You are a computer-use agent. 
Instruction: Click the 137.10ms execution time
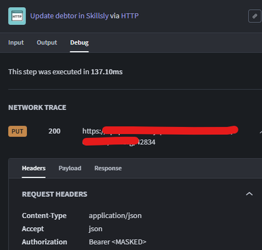click(x=107, y=72)
